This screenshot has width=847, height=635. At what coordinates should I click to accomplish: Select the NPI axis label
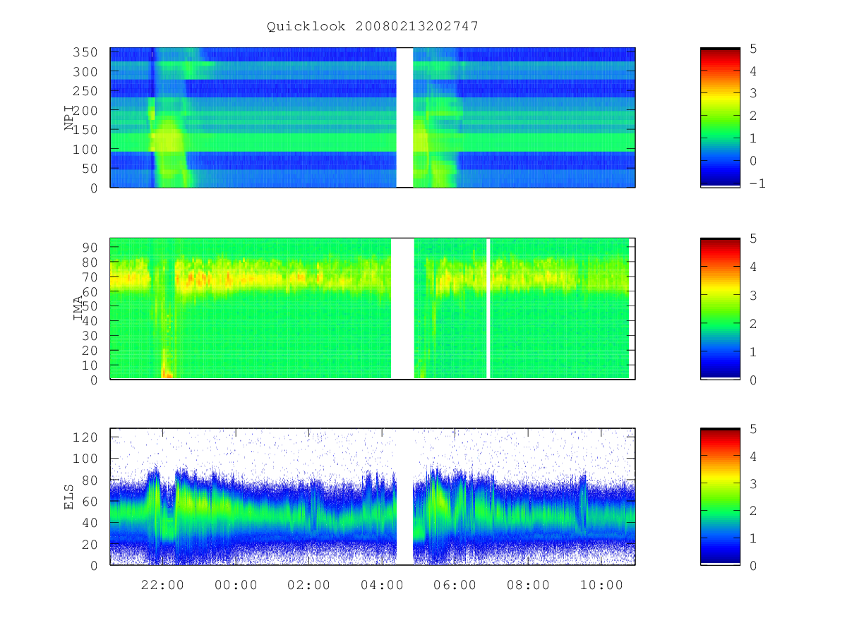(x=69, y=118)
